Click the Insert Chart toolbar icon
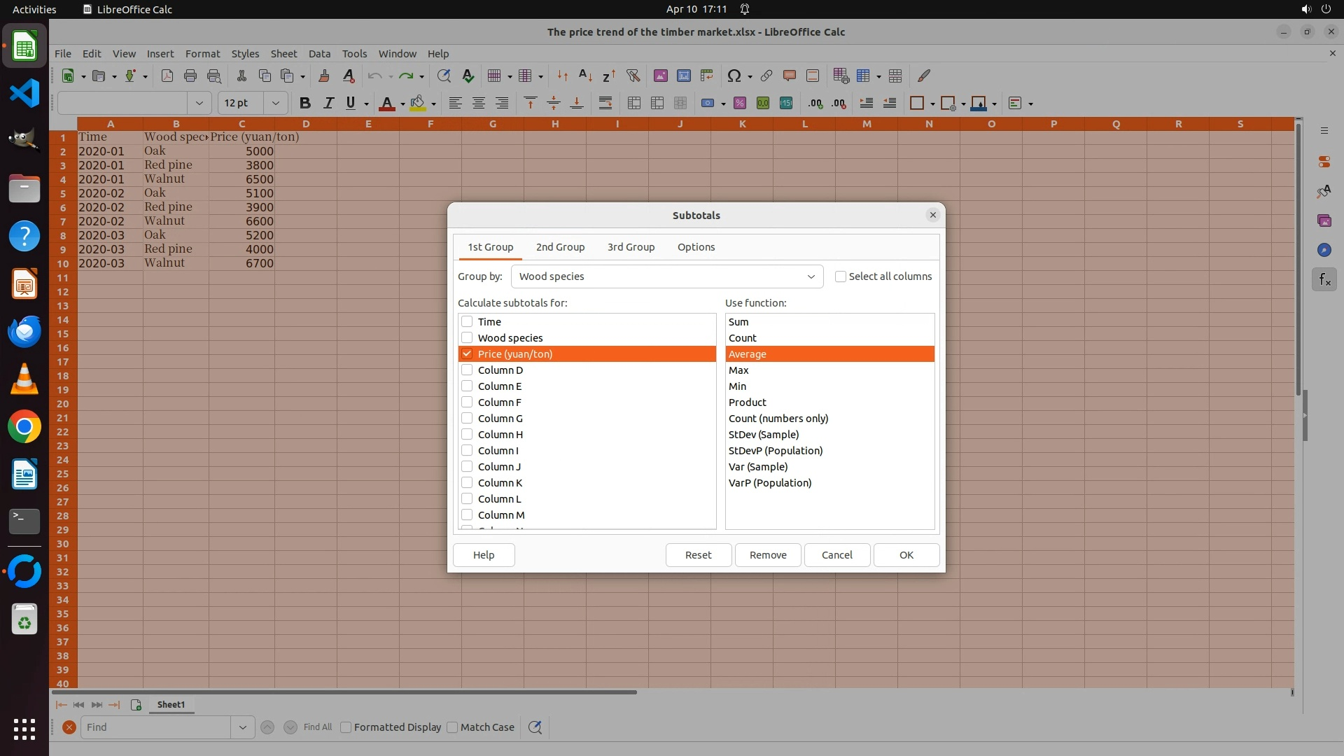The width and height of the screenshot is (1344, 756). (683, 76)
